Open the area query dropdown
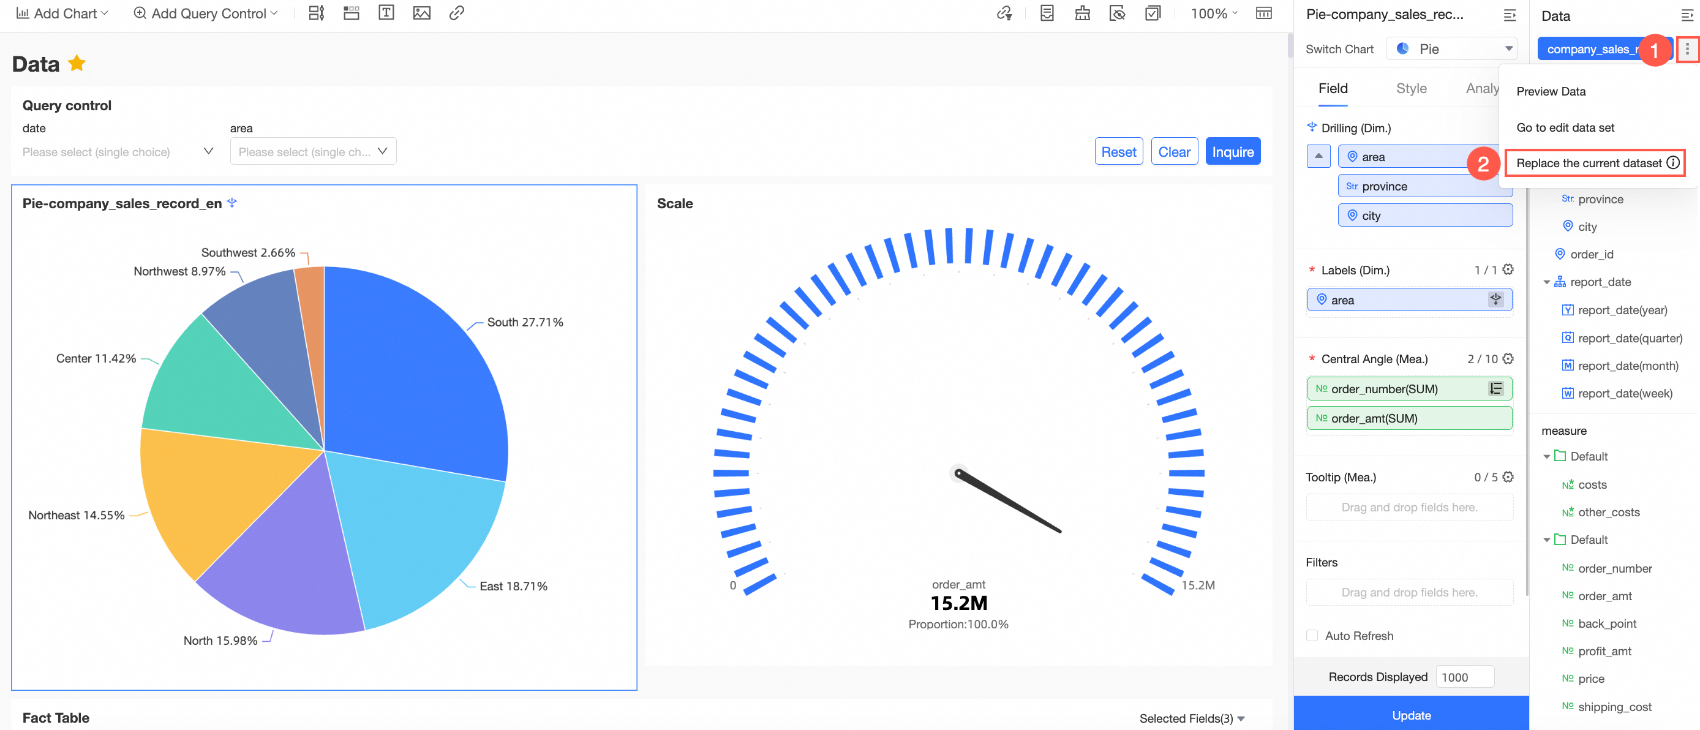 click(313, 152)
